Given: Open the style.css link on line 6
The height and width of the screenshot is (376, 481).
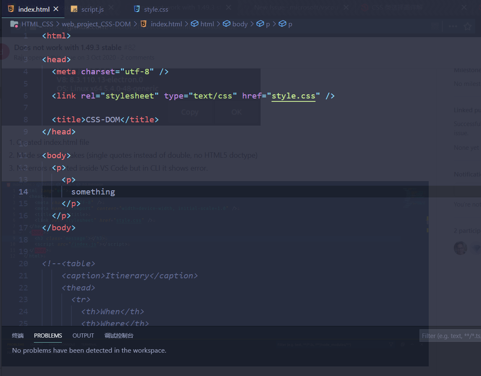Looking at the screenshot, I should 294,96.
